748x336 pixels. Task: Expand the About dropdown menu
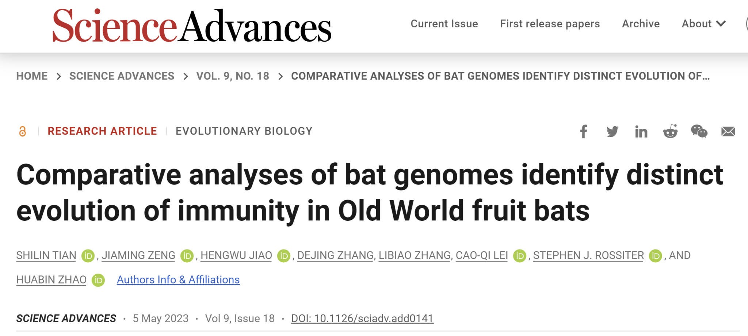pos(703,24)
